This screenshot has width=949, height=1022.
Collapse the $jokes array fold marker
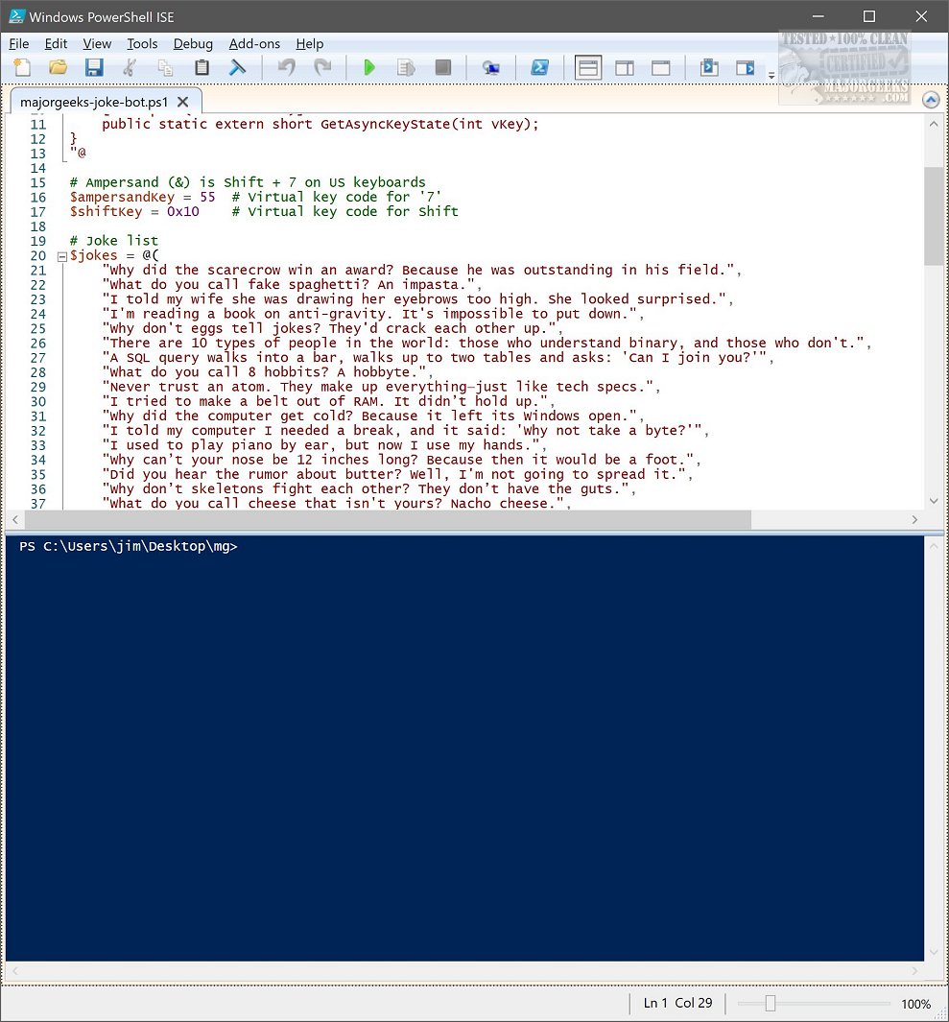(62, 256)
